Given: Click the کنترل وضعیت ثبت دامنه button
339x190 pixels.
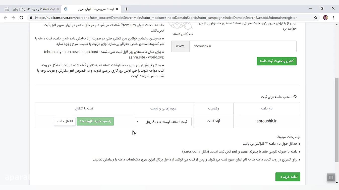Looking at the screenshot, I should (x=276, y=61).
